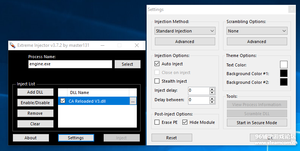Click the Reset button in Settings
The height and width of the screenshot is (151, 300).
[172, 138]
